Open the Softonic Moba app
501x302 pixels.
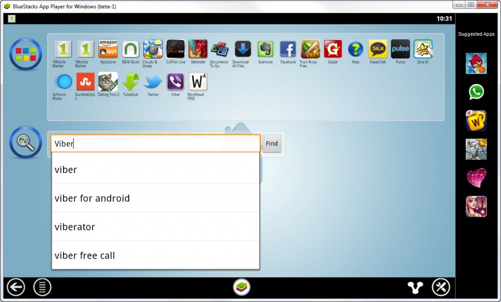(x=64, y=82)
